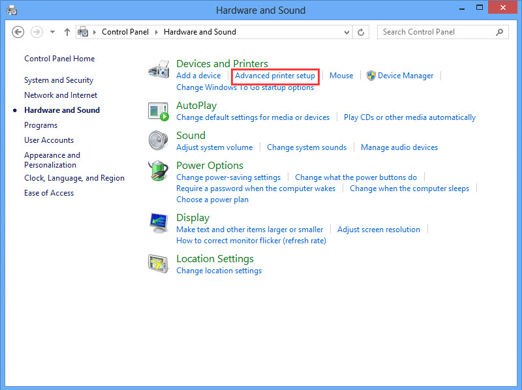Click the Forward arrow navigation button

coord(37,32)
